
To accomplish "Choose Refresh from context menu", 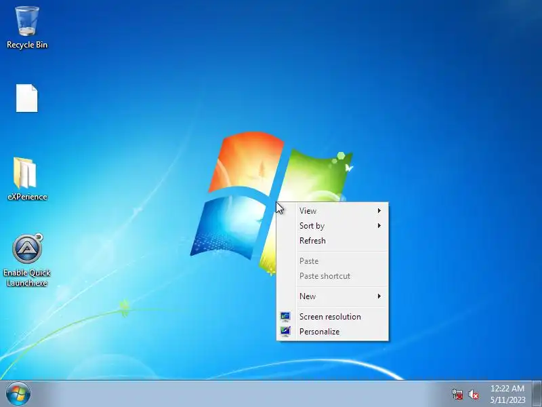I will click(333, 241).
